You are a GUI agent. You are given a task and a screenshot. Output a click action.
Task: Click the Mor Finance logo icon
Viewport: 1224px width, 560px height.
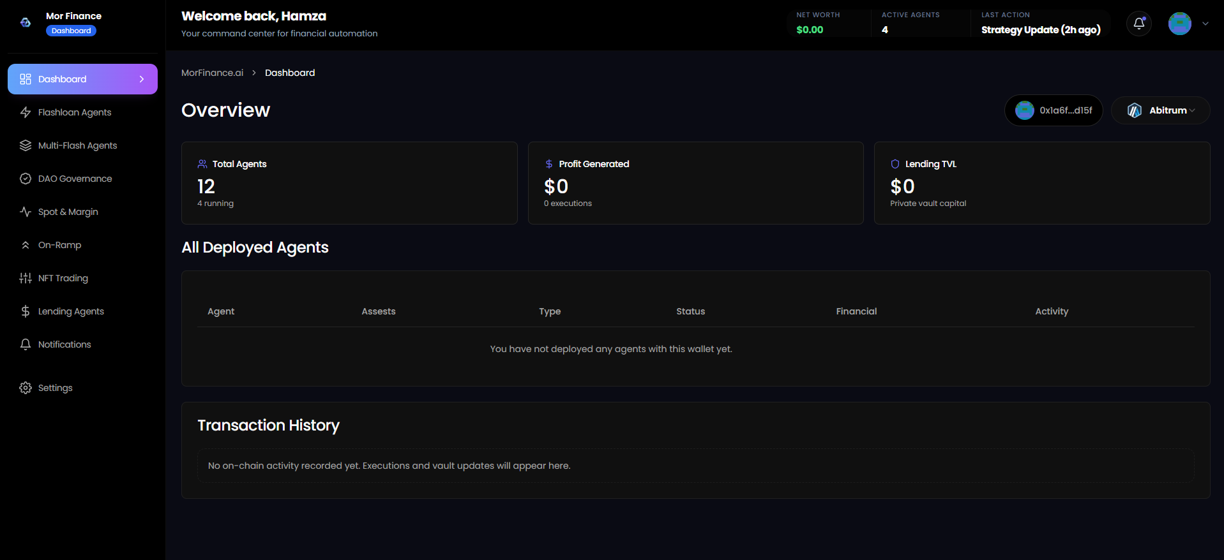(26, 23)
